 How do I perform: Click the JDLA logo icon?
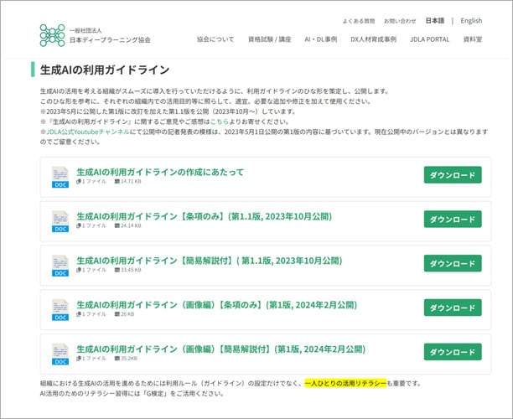point(52,35)
